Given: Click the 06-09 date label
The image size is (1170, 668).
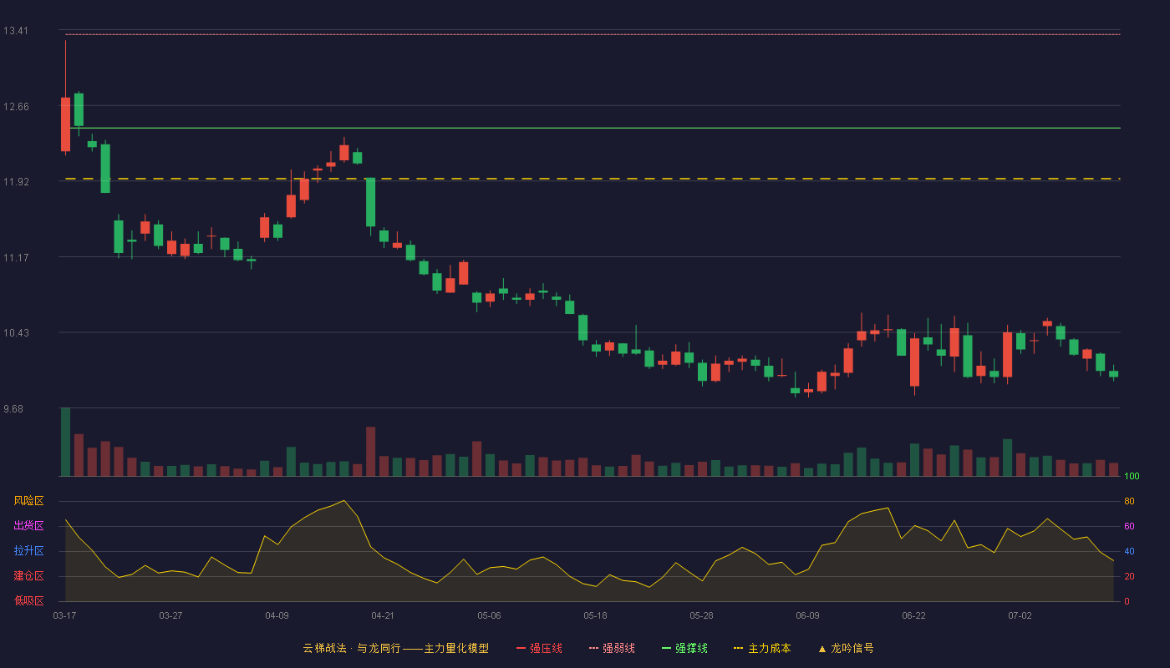Looking at the screenshot, I should [x=807, y=615].
